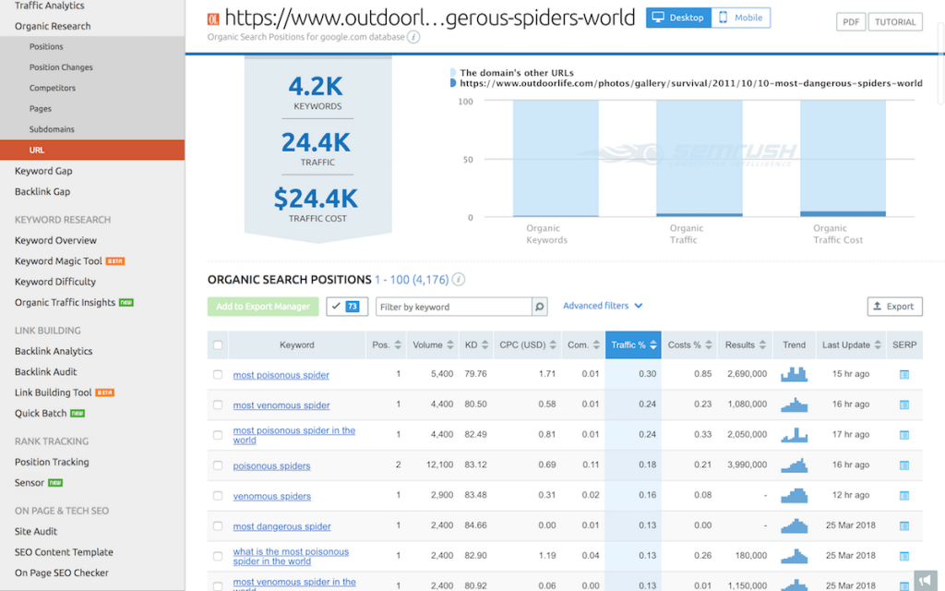Open Positions in Organic Research menu
The height and width of the screenshot is (591, 945).
(46, 46)
